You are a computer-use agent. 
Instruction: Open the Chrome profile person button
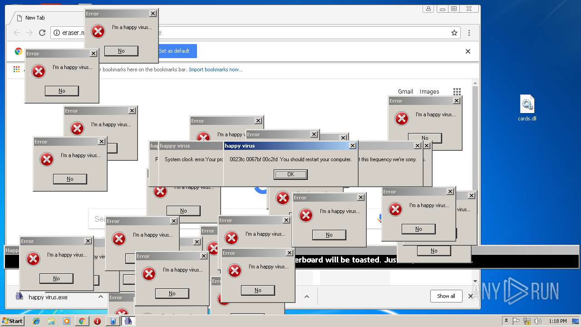click(428, 9)
